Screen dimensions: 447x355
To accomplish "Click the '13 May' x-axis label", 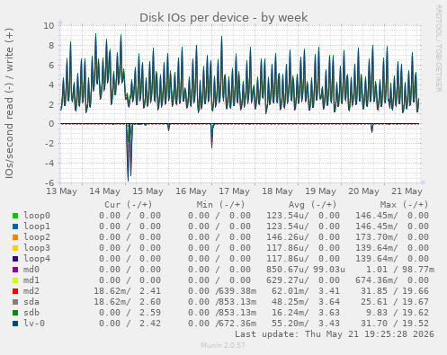I will [61, 191].
